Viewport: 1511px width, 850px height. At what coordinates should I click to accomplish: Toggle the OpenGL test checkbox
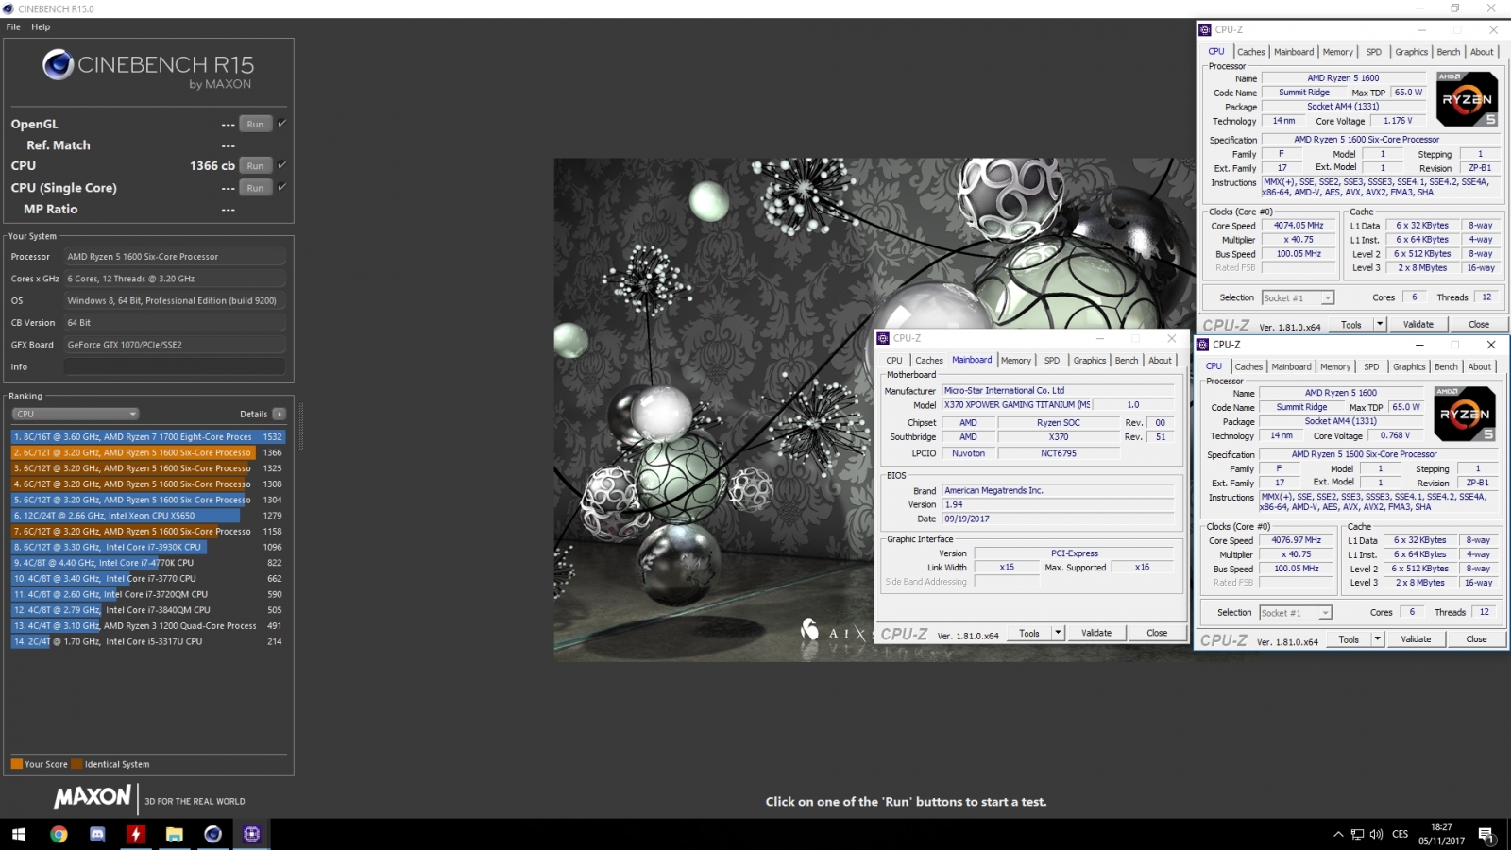point(281,124)
